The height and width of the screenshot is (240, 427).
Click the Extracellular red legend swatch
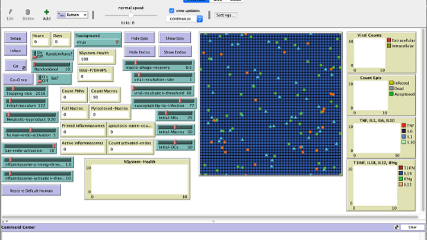pyautogui.click(x=389, y=40)
